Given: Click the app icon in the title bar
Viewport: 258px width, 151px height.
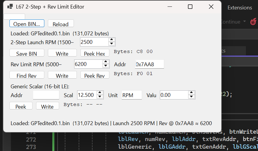Looking at the screenshot, I should tap(10, 6).
